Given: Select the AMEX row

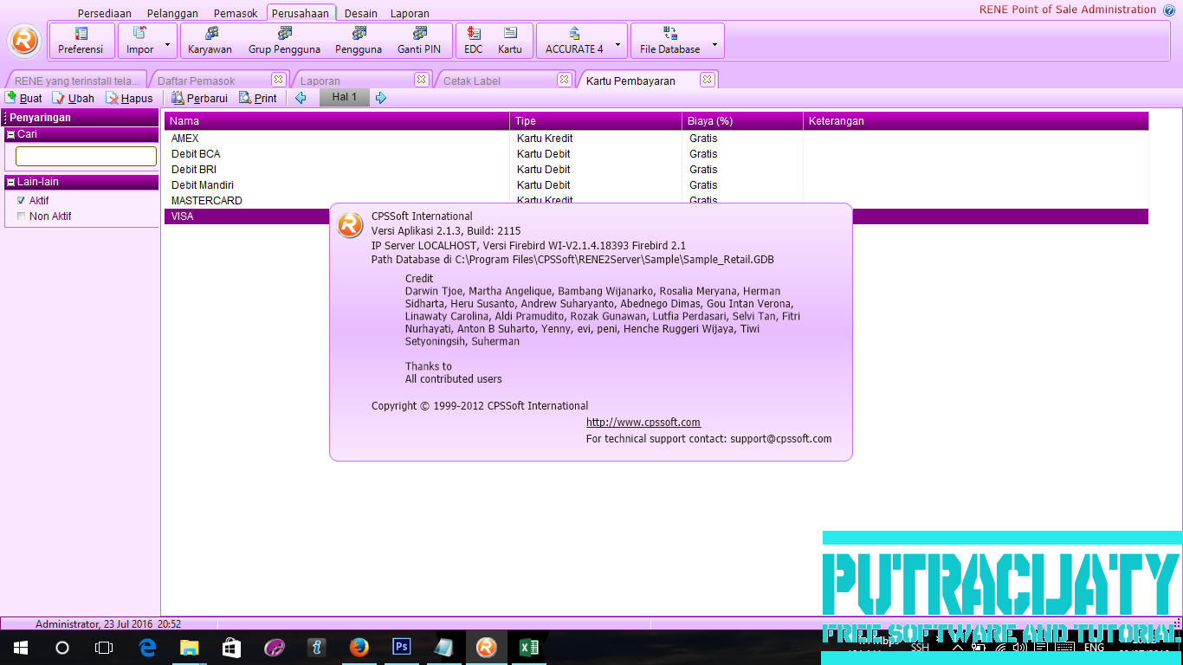Looking at the screenshot, I should tap(656, 139).
